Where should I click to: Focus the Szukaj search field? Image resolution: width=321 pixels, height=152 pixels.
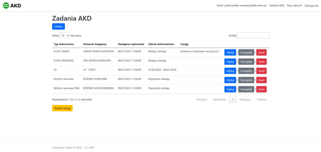pos(253,35)
